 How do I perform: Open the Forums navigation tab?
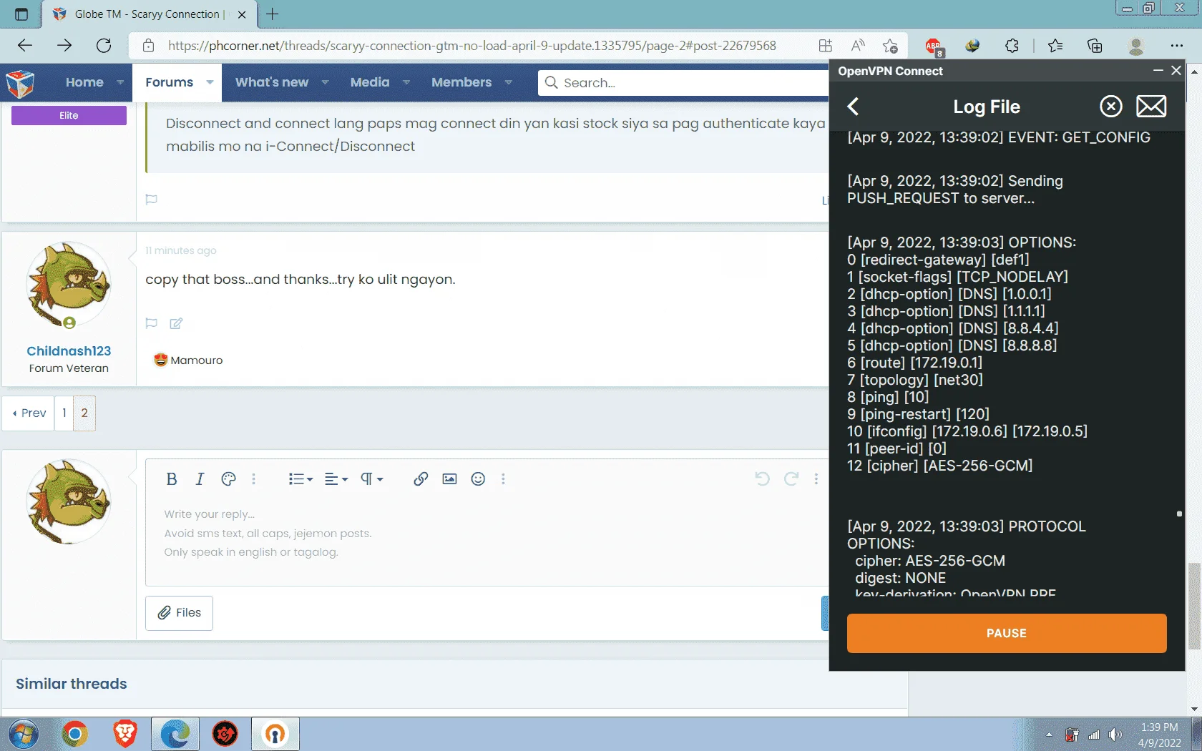pos(169,82)
